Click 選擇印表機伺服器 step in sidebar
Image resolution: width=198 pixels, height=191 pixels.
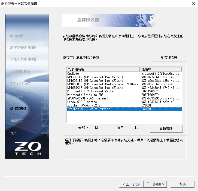(x=23, y=48)
